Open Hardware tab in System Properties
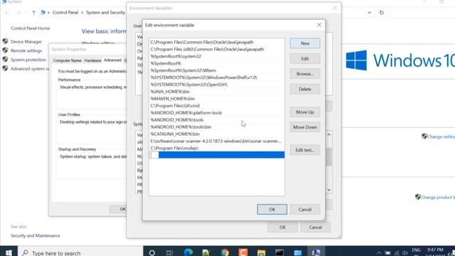Image resolution: width=455 pixels, height=256 pixels. [92, 60]
